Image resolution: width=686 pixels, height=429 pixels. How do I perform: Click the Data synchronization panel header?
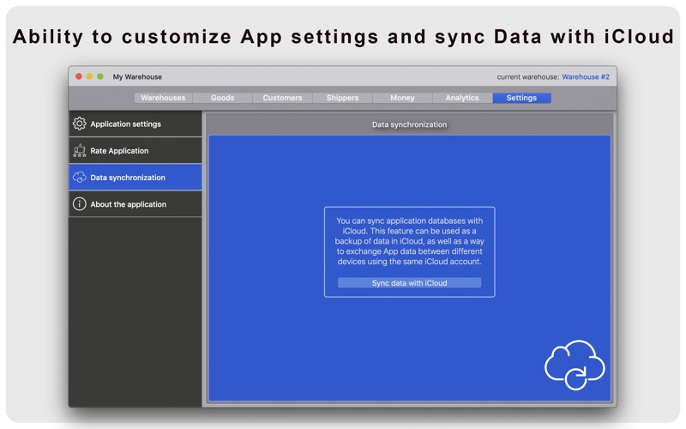tap(410, 124)
